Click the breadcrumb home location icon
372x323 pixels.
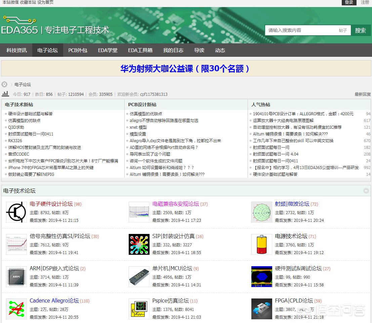pyautogui.click(x=4, y=84)
